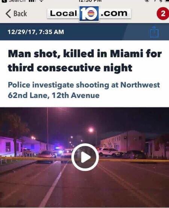This screenshot has height=208, width=169.
Task: Tap the .com part of site logo
Action: 114,14
